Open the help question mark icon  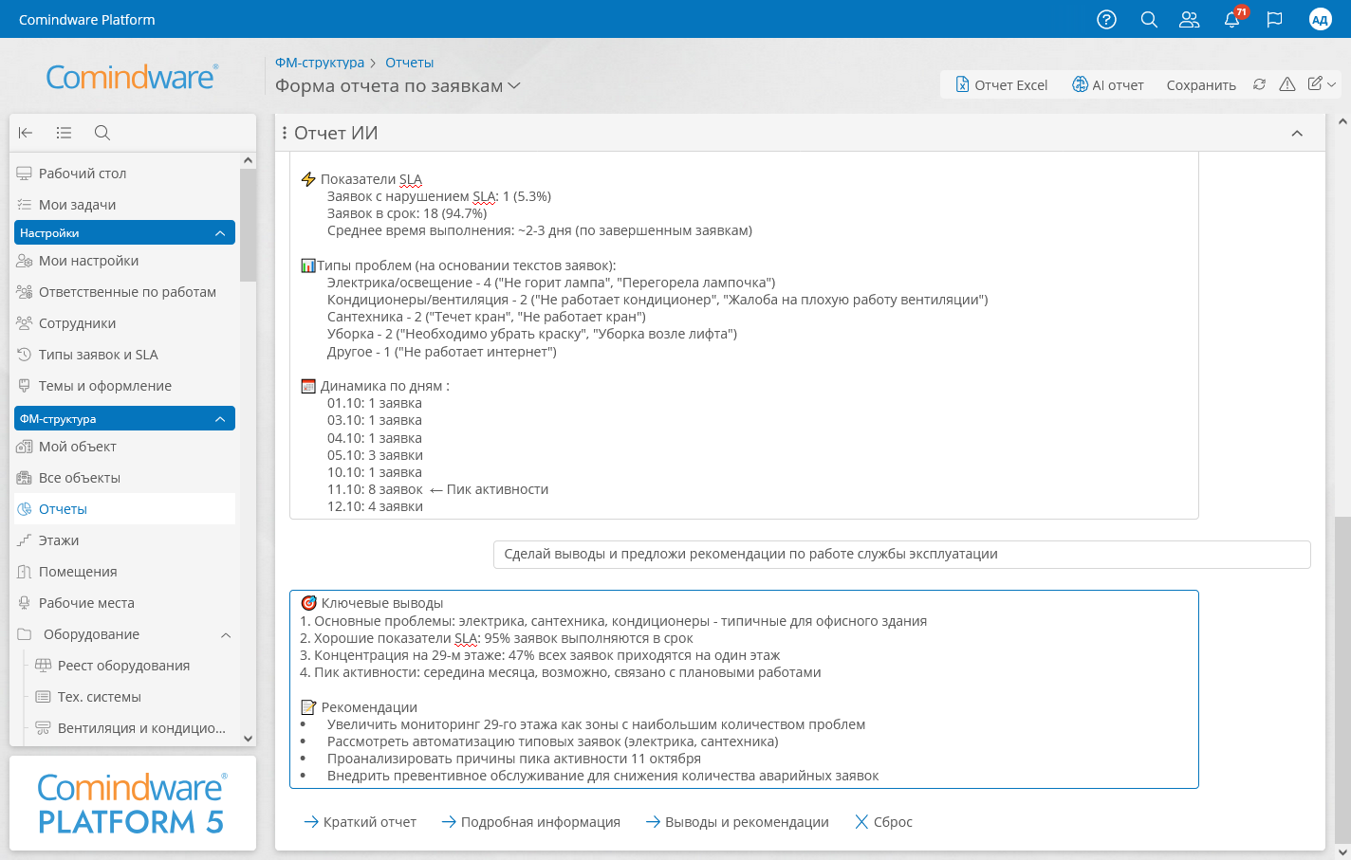[1106, 19]
